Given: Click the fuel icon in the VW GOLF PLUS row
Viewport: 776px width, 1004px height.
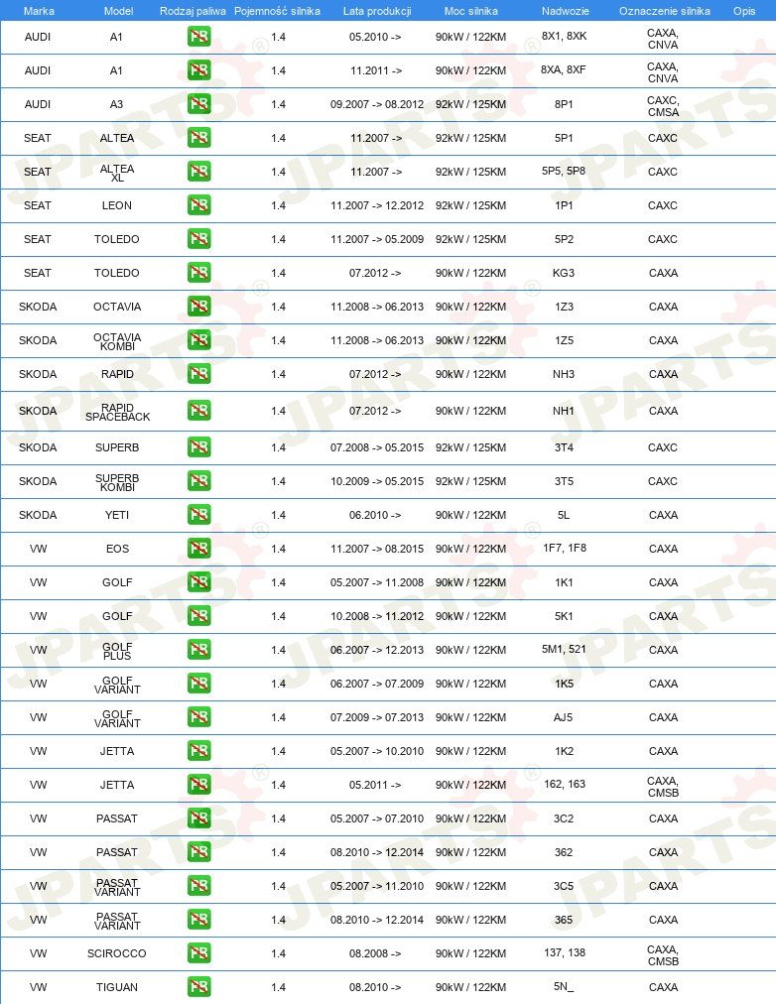Looking at the screenshot, I should tap(199, 649).
